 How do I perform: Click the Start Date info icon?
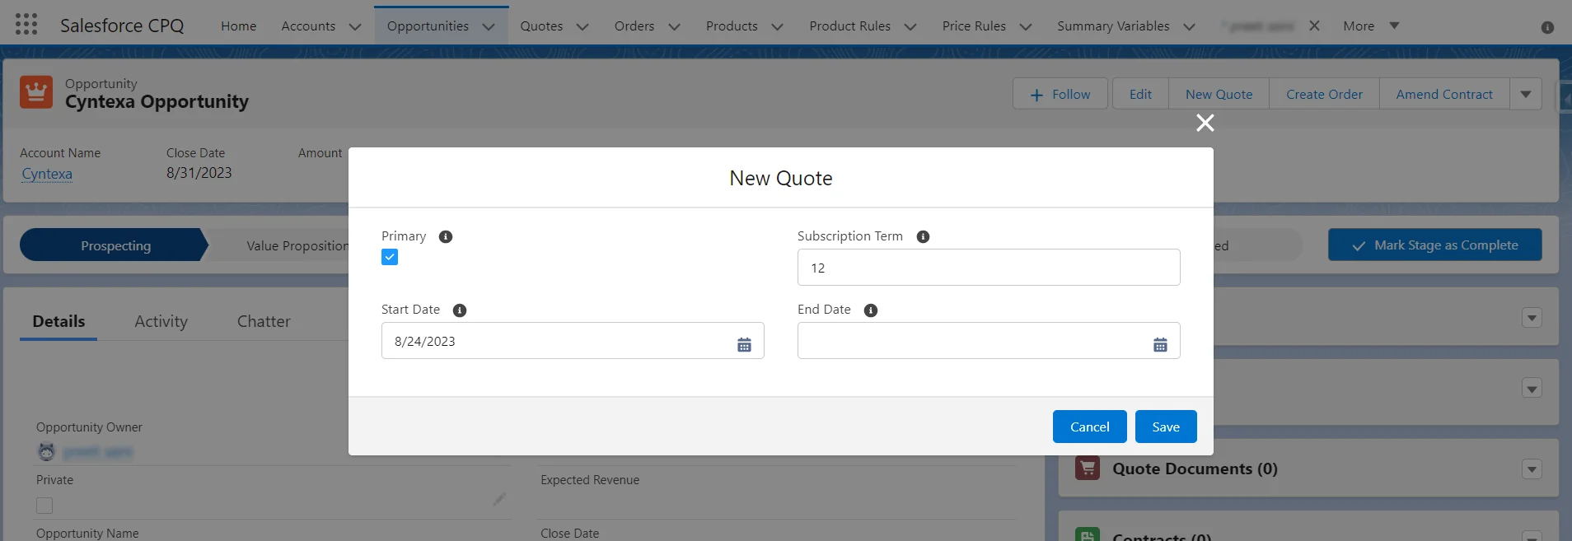coord(460,310)
